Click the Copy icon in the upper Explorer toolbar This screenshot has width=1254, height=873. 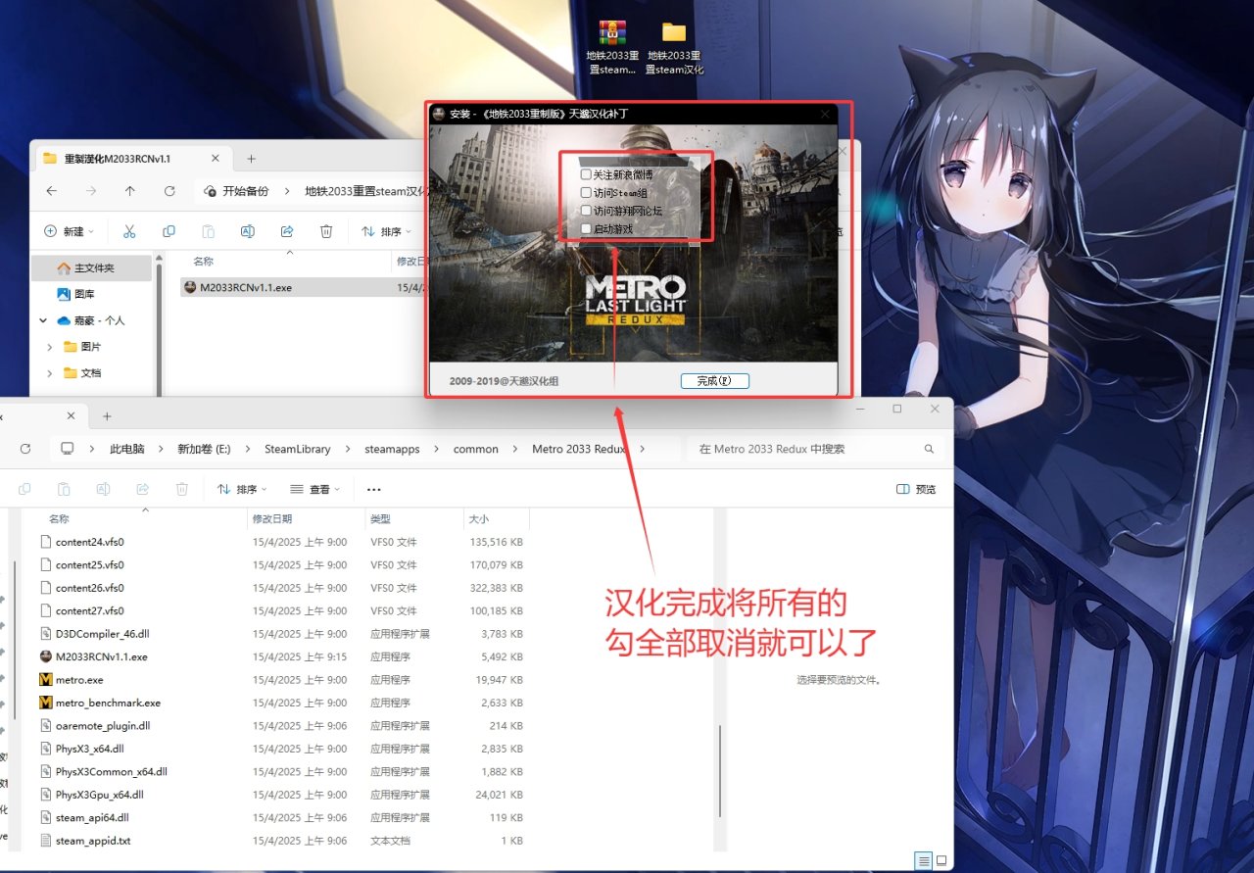pyautogui.click(x=169, y=231)
